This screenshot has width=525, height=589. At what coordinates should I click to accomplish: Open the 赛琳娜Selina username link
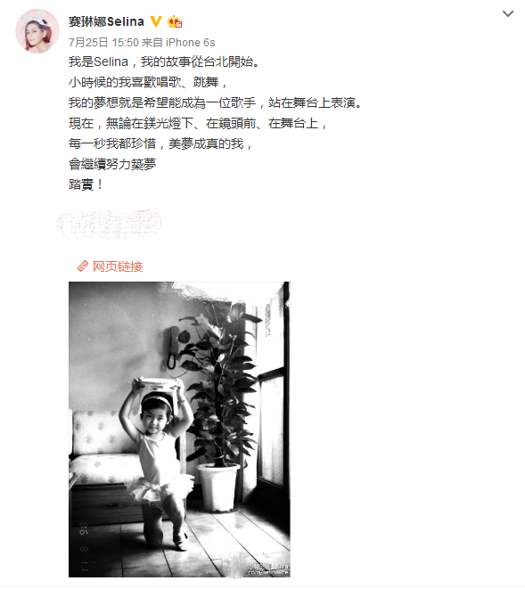point(106,21)
